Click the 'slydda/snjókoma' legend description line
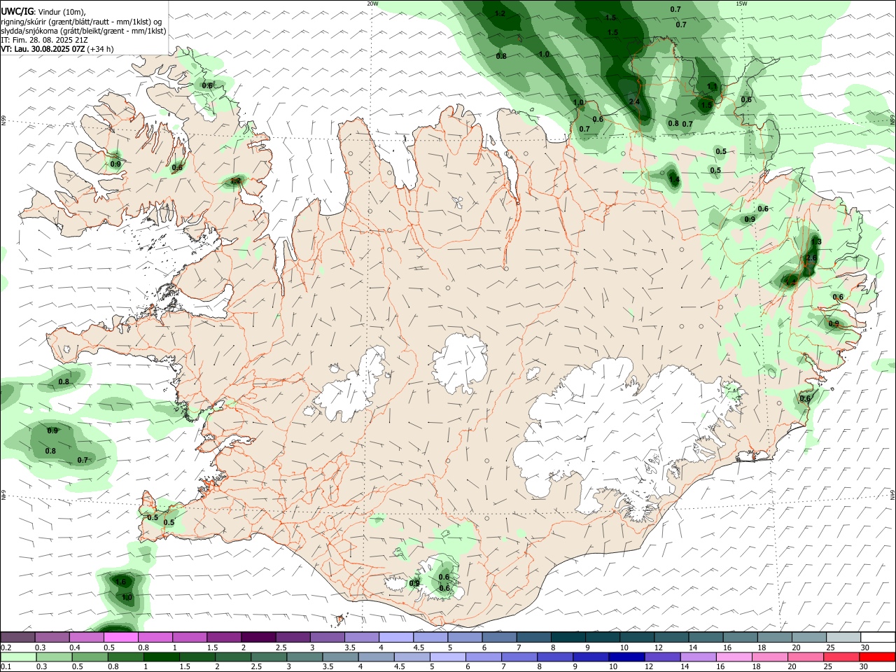This screenshot has width=896, height=672. coord(83,31)
